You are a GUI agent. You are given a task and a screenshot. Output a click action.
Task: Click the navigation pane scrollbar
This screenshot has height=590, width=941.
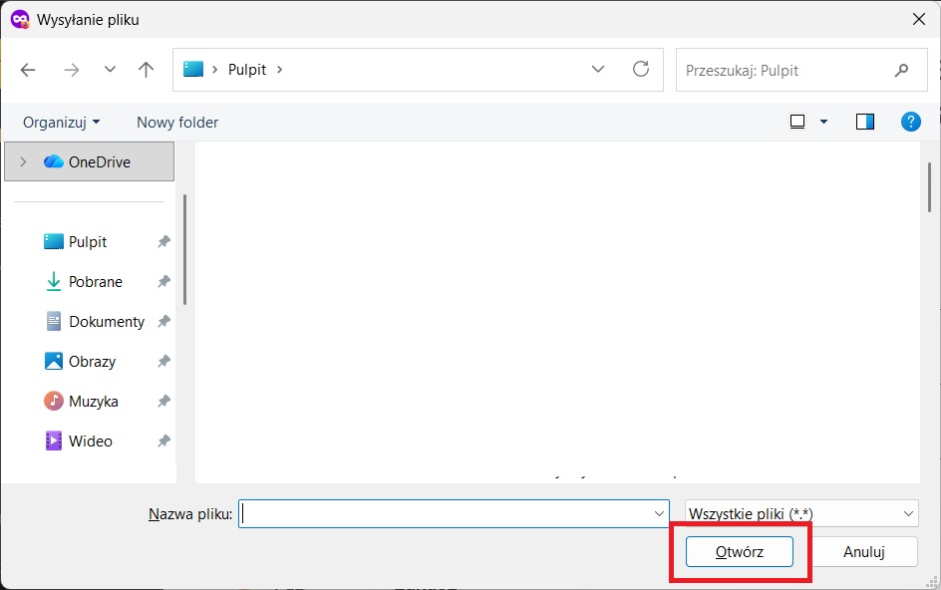(x=184, y=250)
